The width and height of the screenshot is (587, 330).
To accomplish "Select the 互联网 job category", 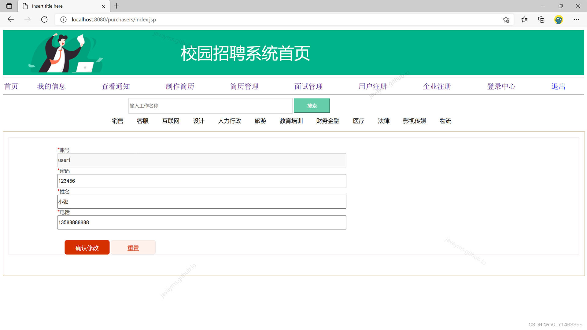I will pos(171,121).
